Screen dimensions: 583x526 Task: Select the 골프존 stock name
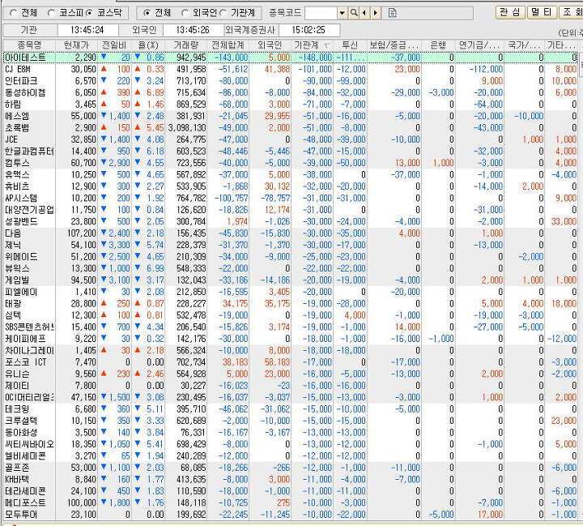pos(17,468)
